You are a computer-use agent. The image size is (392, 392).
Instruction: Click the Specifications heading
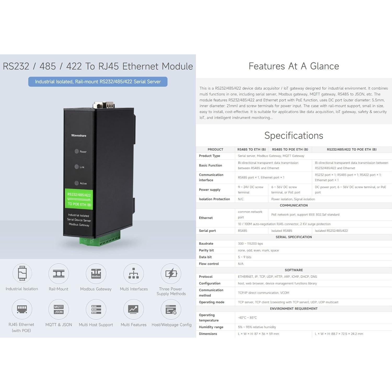point(294,135)
